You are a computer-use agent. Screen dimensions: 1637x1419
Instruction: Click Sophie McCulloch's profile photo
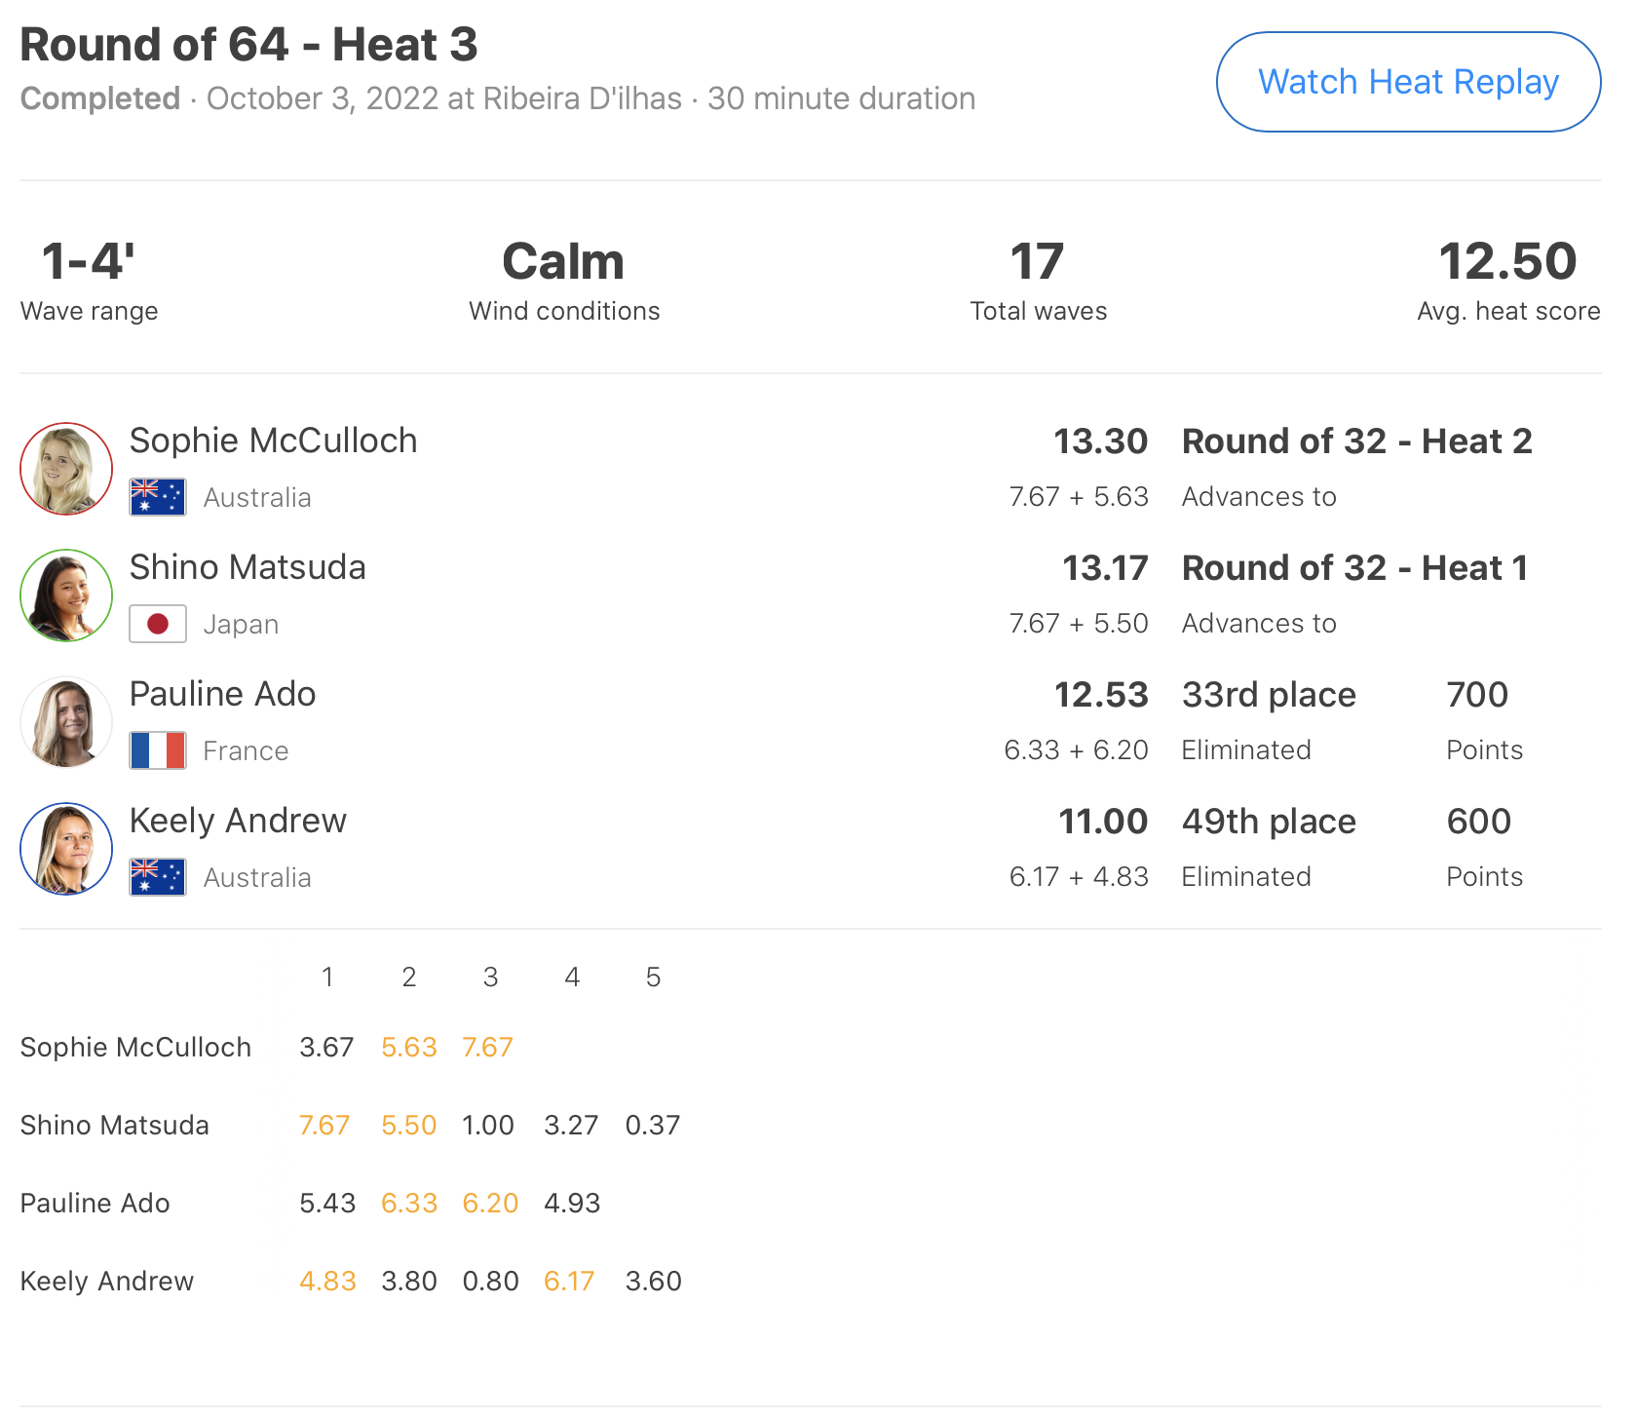click(x=66, y=469)
